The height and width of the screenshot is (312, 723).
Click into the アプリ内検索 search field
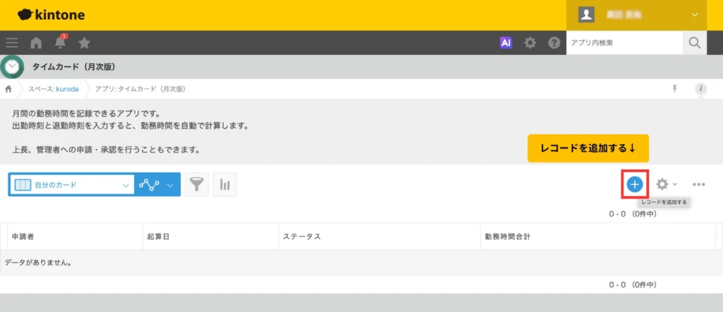click(x=624, y=43)
